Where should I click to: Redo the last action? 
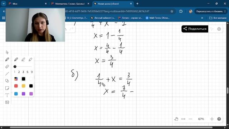pos(72,29)
